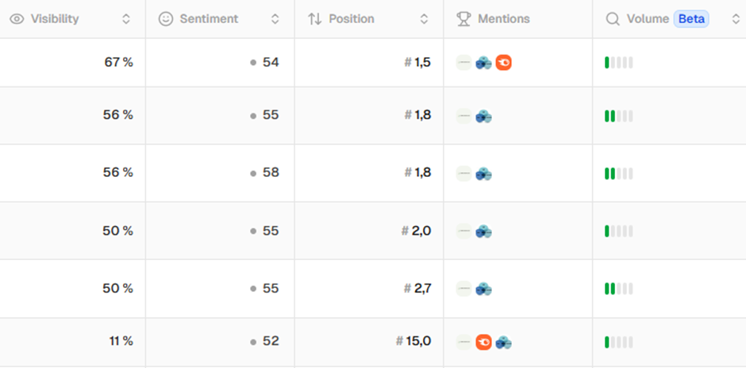Screen dimensions: 746x368
Task: Open the Position column sort arrows
Action: point(424,19)
